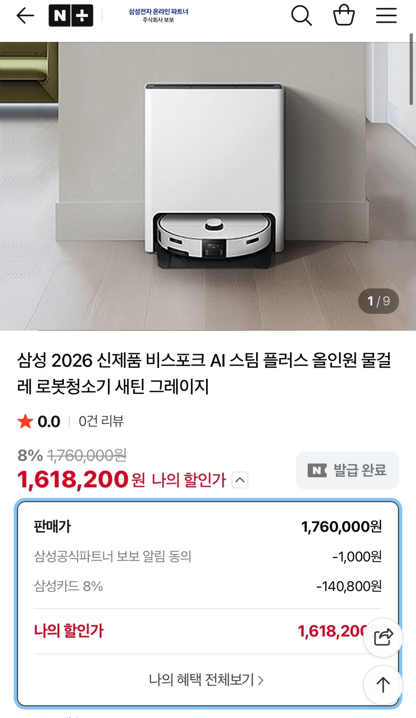
Task: Open the shopping basket icon
Action: click(344, 15)
